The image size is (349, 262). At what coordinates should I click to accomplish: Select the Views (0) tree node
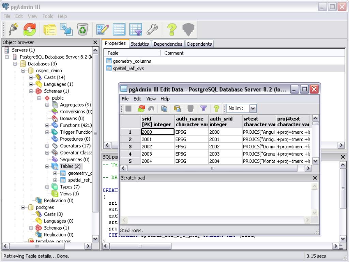pyautogui.click(x=69, y=194)
